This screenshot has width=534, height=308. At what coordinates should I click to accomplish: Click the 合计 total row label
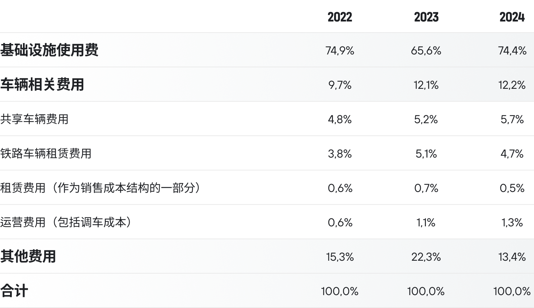point(14,290)
